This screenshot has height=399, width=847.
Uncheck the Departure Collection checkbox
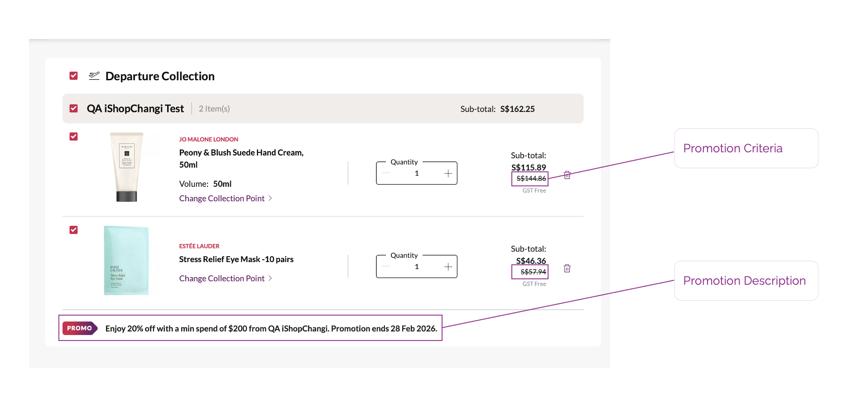[73, 76]
